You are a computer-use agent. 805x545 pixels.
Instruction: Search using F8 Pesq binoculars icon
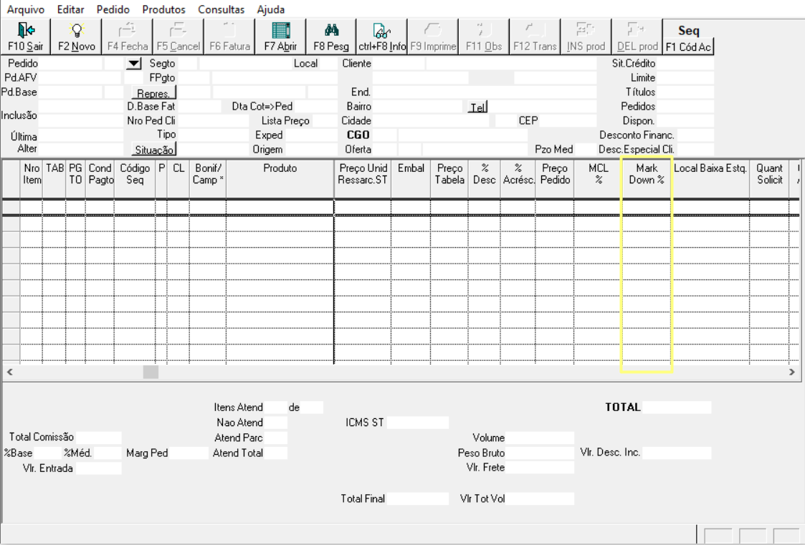331,37
